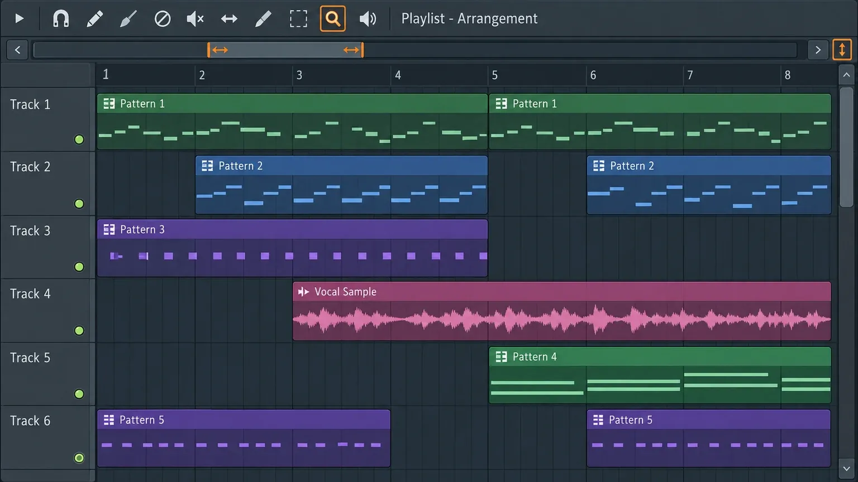Click the Vocal Sample clip title
This screenshot has height=482, width=858.
pyautogui.click(x=345, y=292)
